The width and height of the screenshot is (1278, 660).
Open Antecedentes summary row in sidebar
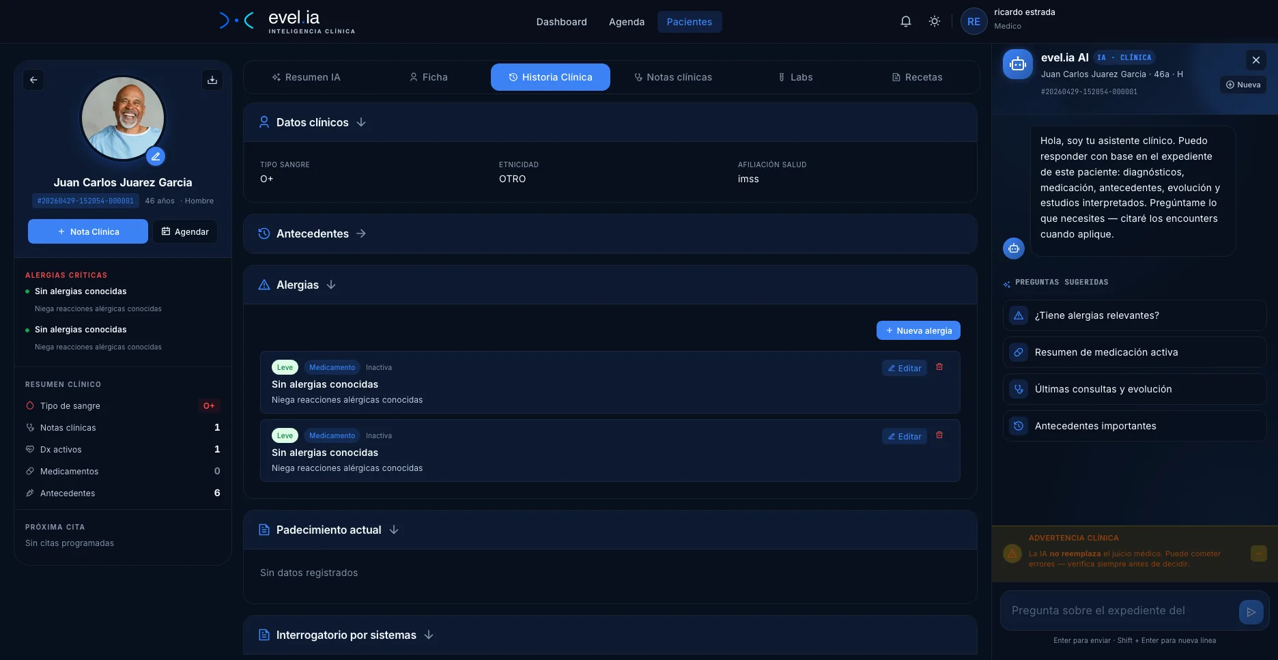(x=123, y=493)
